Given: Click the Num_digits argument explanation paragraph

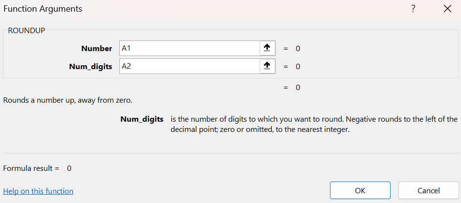Looking at the screenshot, I should tap(314, 125).
